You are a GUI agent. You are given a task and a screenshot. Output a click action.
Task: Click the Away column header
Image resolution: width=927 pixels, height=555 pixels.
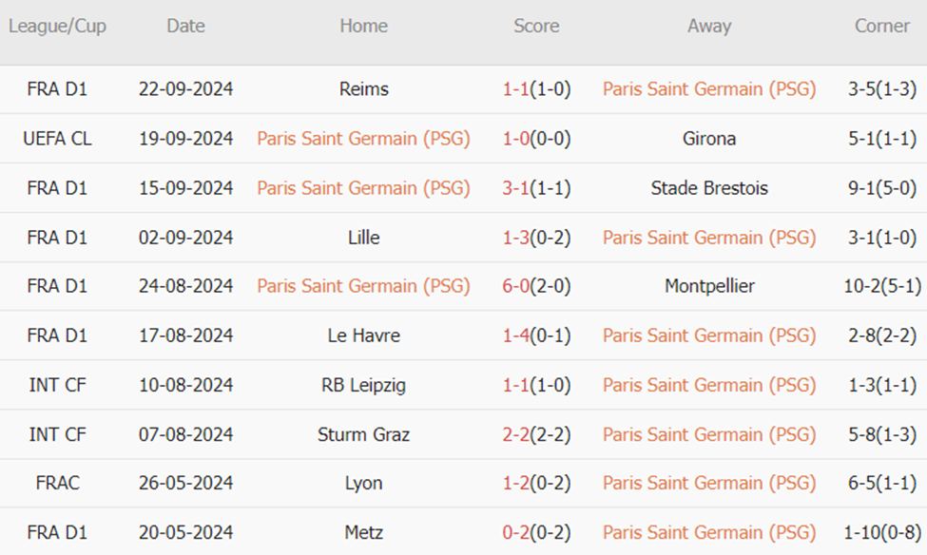709,27
